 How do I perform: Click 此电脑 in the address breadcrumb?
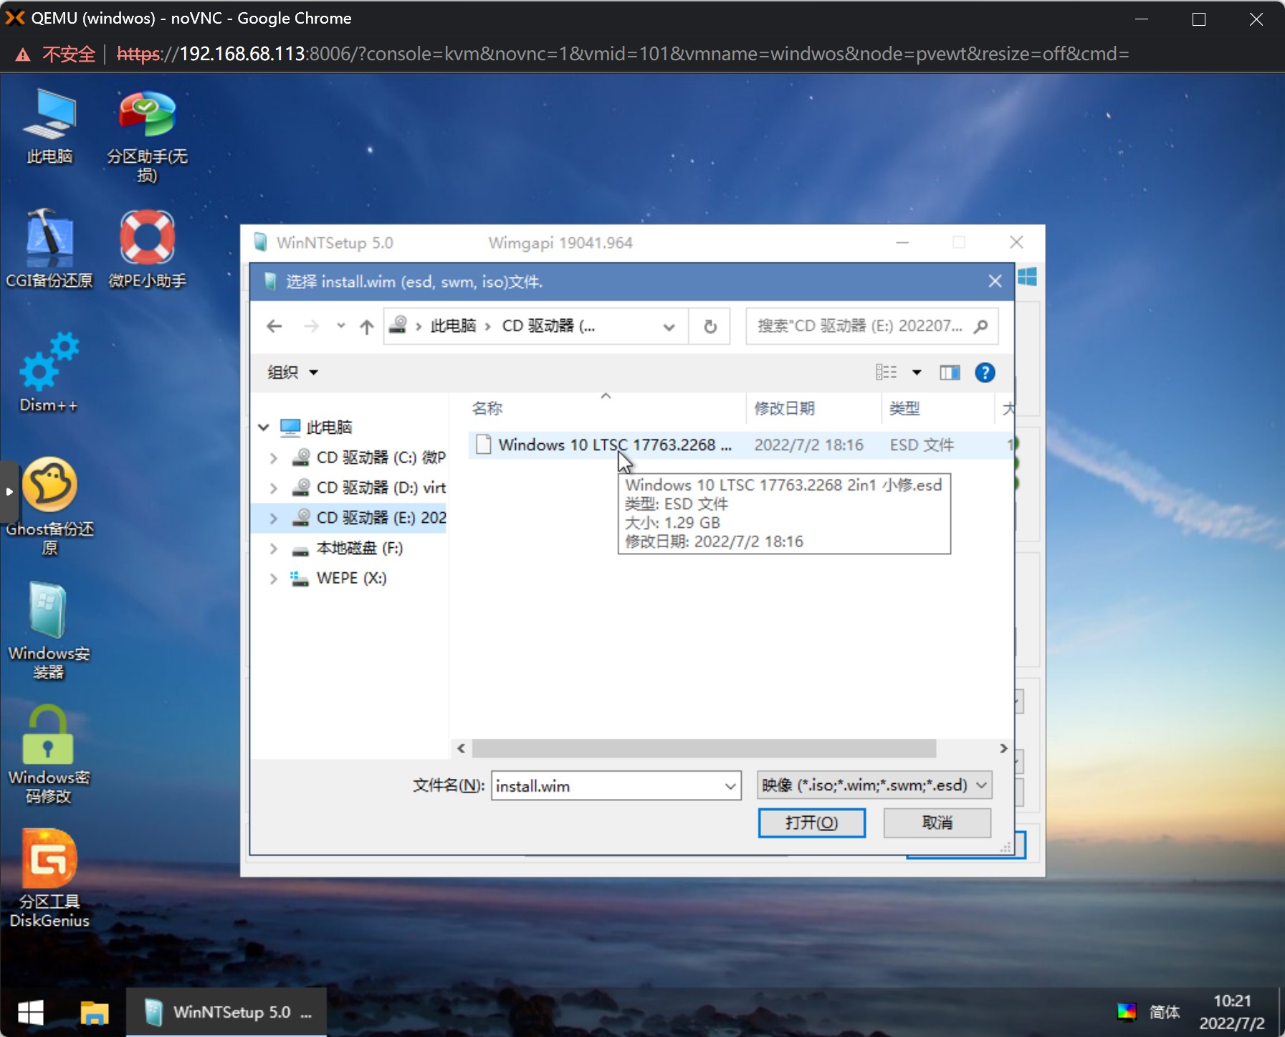(453, 326)
